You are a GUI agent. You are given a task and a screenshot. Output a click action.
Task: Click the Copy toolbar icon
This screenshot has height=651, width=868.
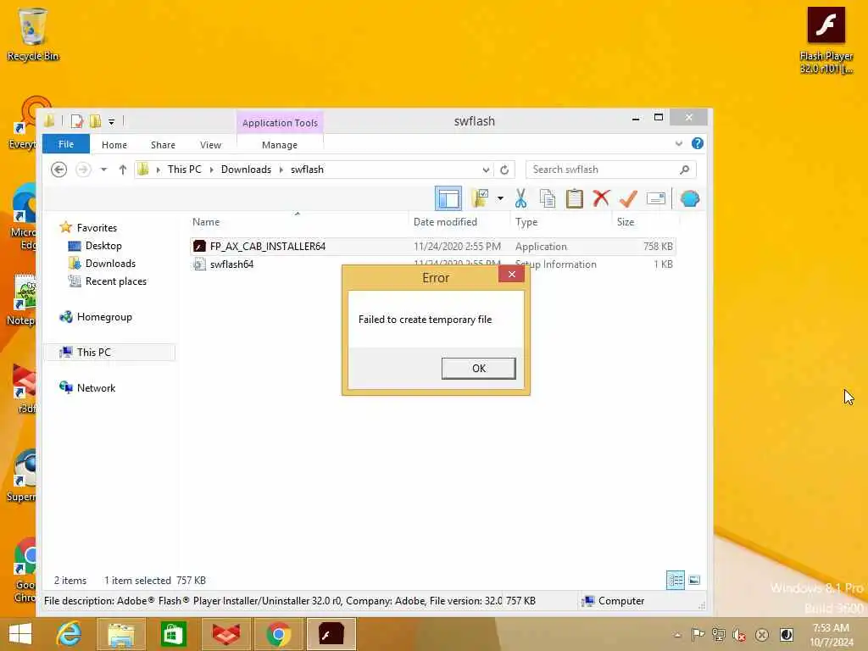click(x=547, y=198)
